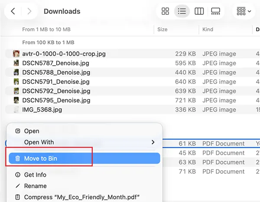Click thumbnail of DSCN5795_Denoise.jpg

pos(16,100)
